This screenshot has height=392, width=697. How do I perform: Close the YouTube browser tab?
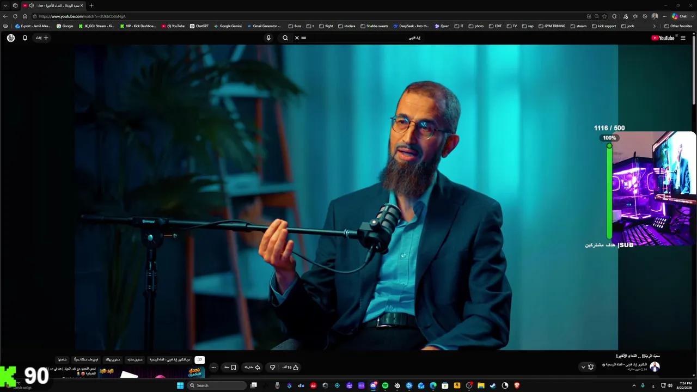[x=82, y=5]
